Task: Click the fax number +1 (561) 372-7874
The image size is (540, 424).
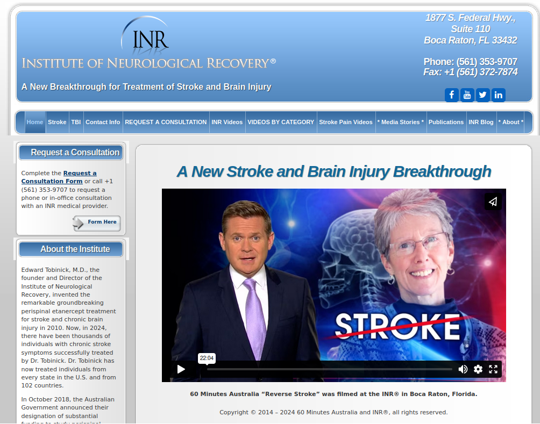Action: tap(481, 72)
